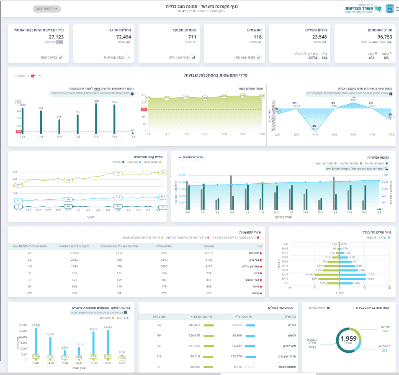The image size is (399, 375).
Task: Open chart icon in the 118 ventilated card
Action: point(259,57)
